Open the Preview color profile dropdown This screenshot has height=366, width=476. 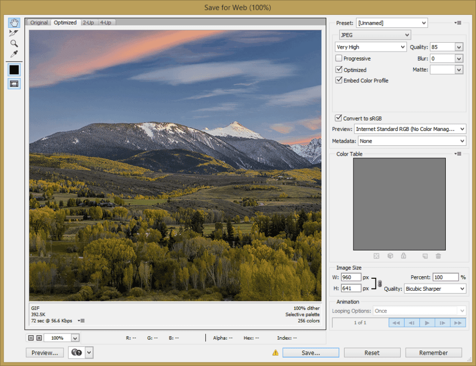coord(410,129)
